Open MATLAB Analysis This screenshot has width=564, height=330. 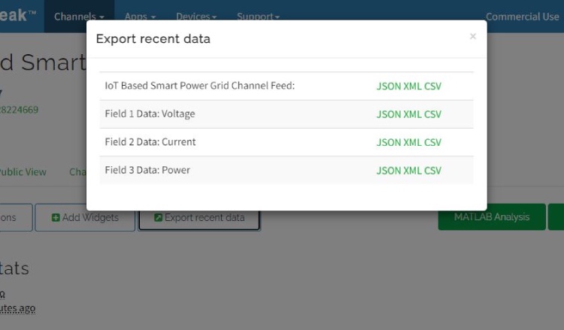[492, 216]
